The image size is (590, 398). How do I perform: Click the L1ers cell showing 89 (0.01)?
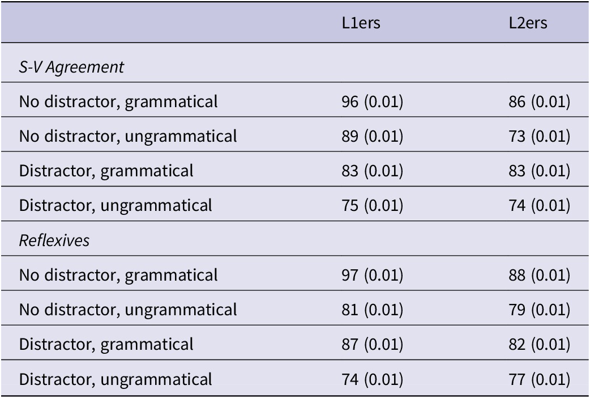373,137
